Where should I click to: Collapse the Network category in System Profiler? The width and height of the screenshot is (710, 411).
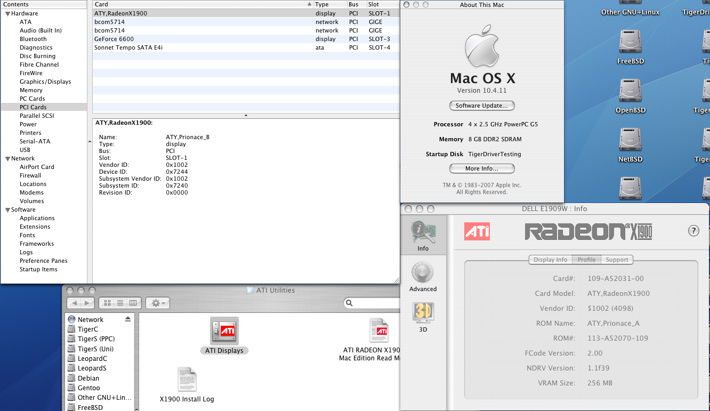[x=7, y=159]
